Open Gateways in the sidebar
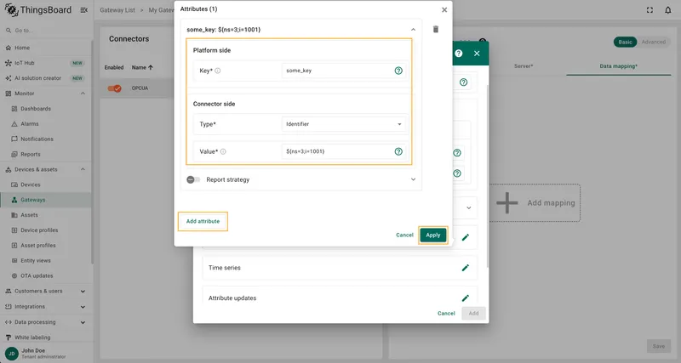 tap(46, 200)
